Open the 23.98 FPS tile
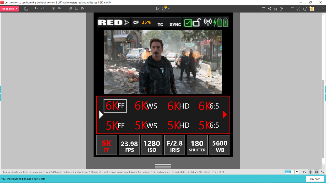This screenshot has width=326, height=183. (x=129, y=145)
